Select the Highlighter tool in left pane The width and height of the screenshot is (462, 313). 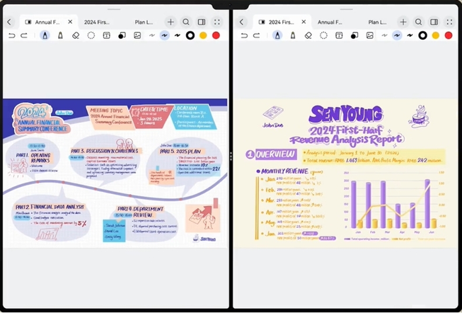(x=60, y=35)
